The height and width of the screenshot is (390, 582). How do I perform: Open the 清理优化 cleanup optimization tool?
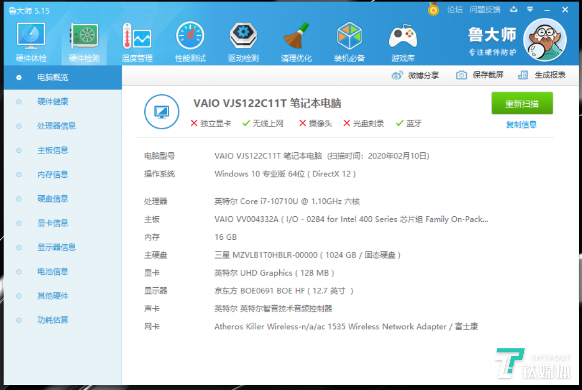(x=296, y=40)
